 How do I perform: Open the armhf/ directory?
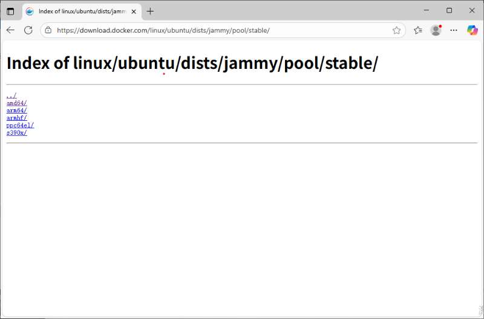pos(17,118)
